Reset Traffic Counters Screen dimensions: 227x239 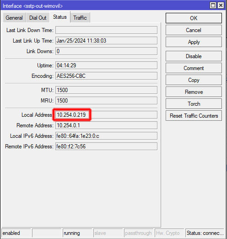point(194,116)
